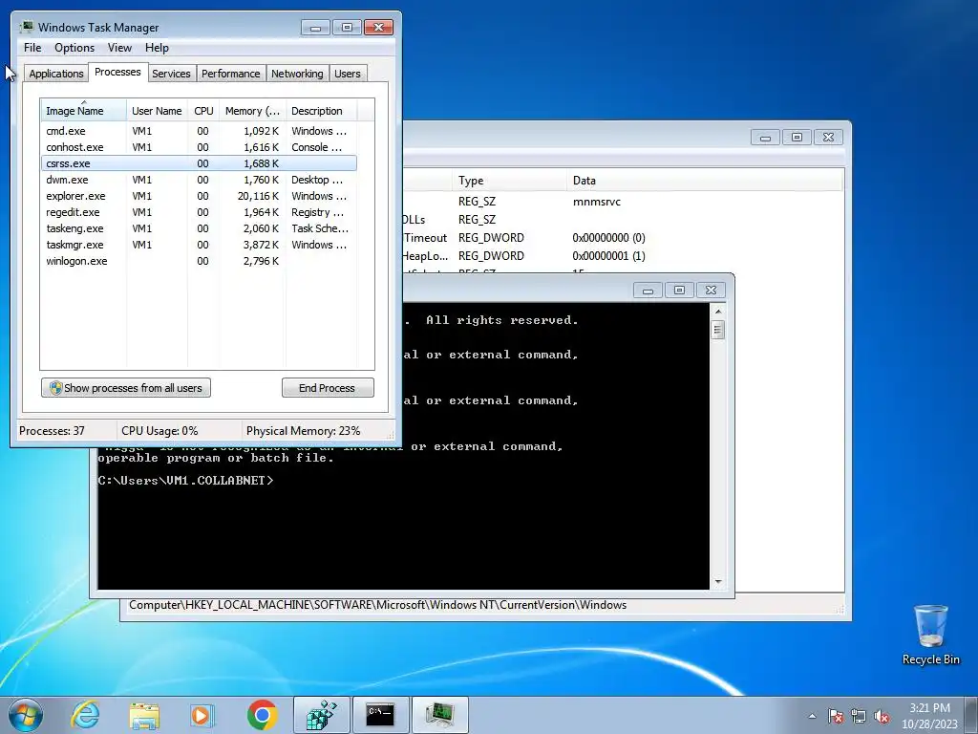Image resolution: width=978 pixels, height=734 pixels.
Task: Switch to the Performance tab
Action: [x=231, y=74]
